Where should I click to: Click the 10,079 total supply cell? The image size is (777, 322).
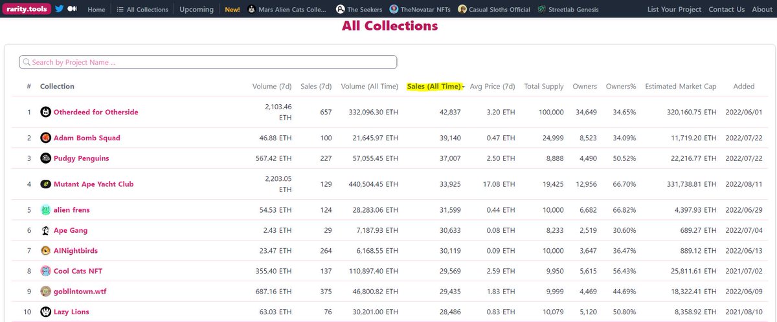(552, 312)
